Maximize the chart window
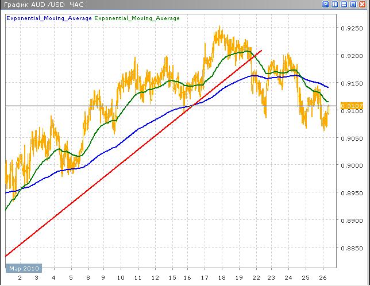 tap(353, 5)
